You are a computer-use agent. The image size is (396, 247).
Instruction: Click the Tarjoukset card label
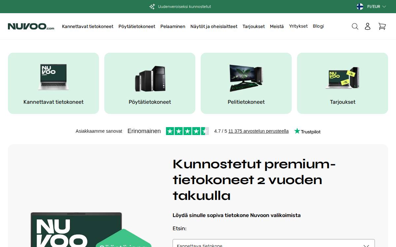coord(343,102)
